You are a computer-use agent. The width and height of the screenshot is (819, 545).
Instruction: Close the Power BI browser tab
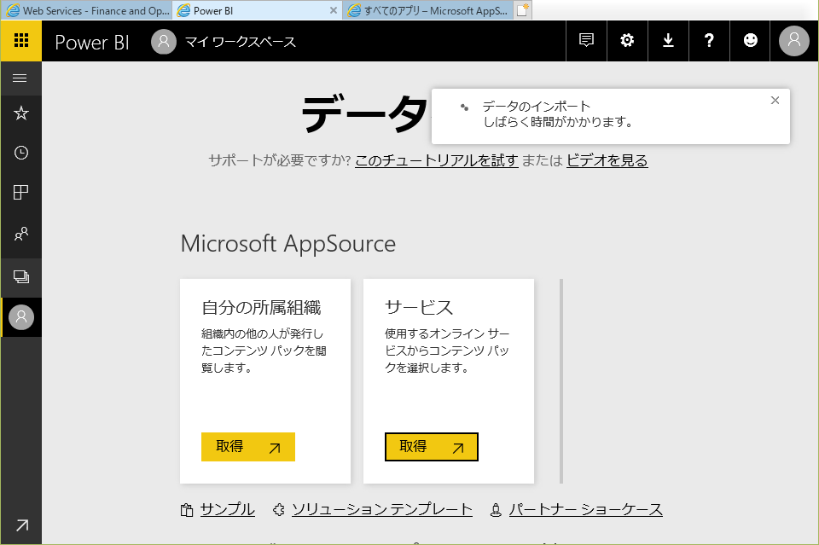click(334, 10)
